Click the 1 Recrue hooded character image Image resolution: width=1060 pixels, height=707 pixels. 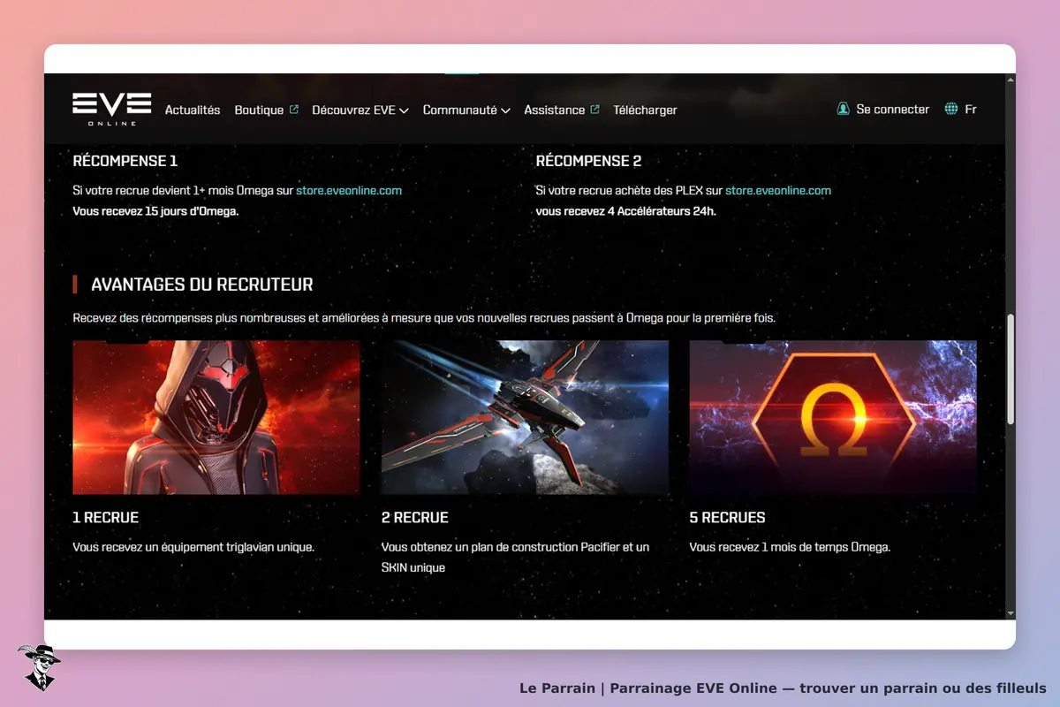(216, 417)
